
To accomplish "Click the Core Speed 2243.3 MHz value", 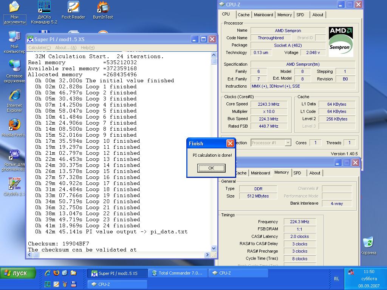I will (269, 104).
